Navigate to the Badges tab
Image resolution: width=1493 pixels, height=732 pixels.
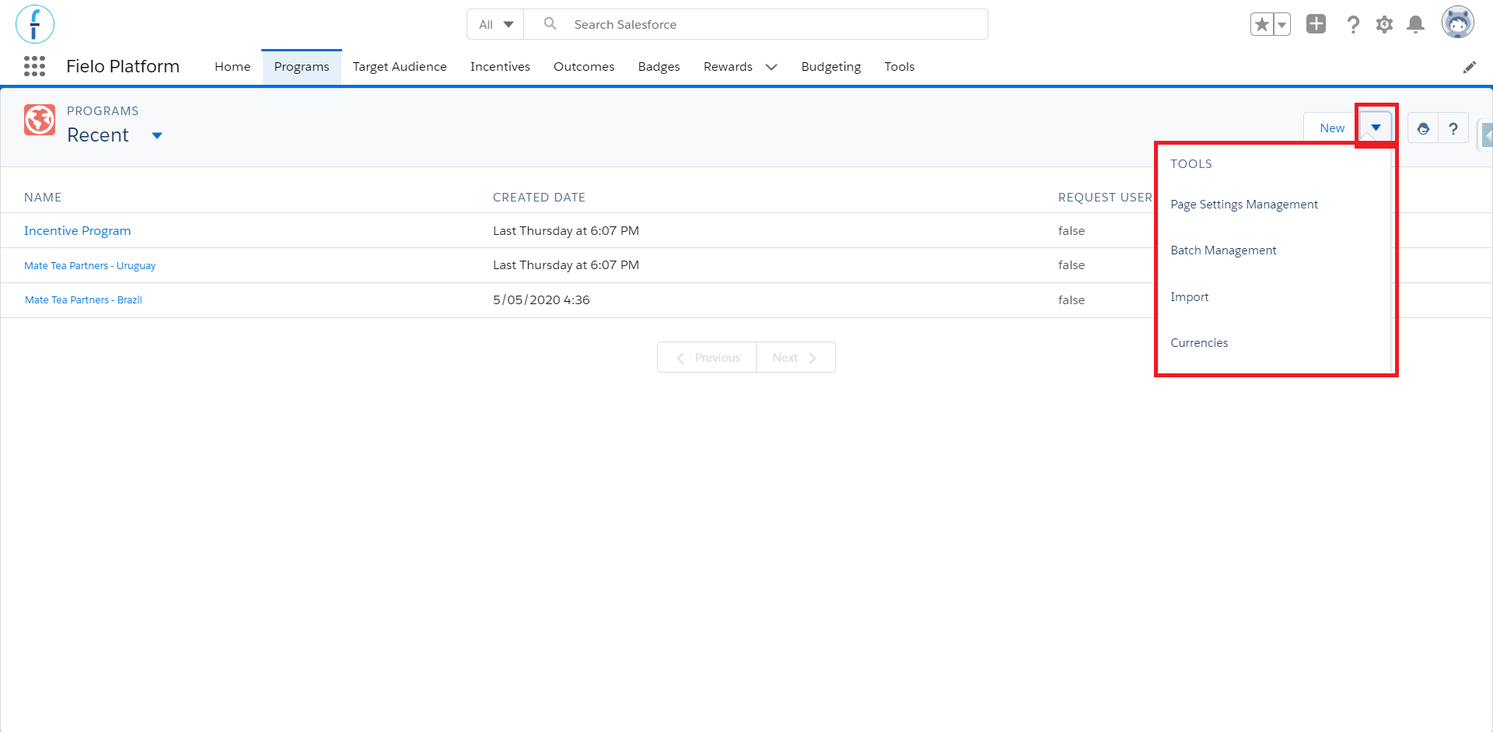coord(659,67)
